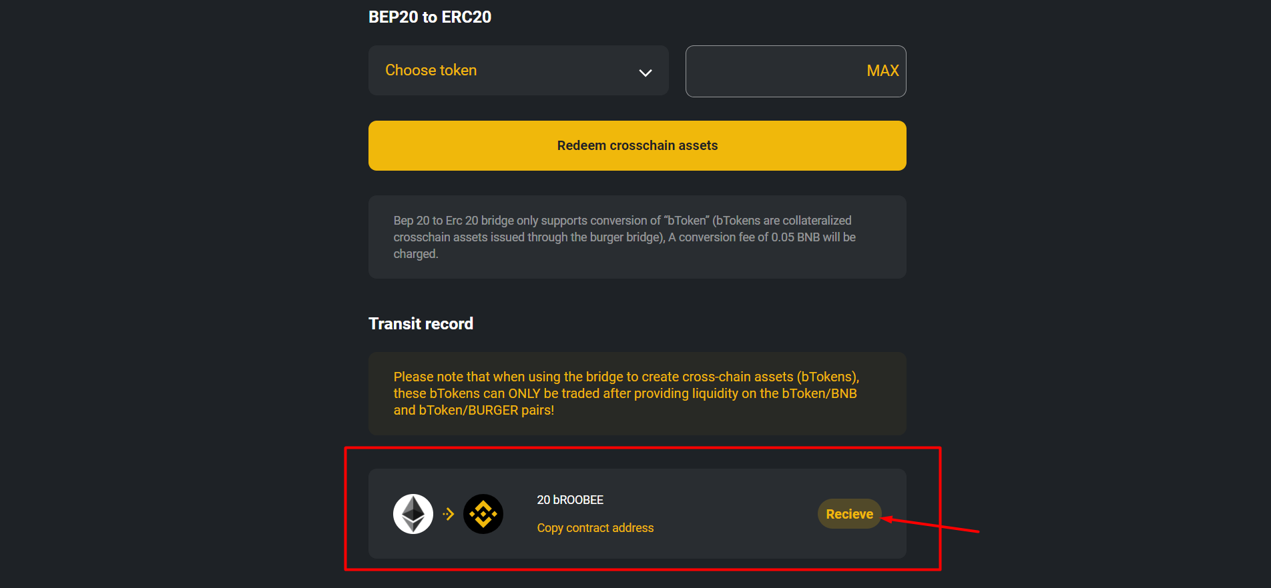Click Redeem crosschain assets button
The image size is (1271, 588).
pos(638,145)
